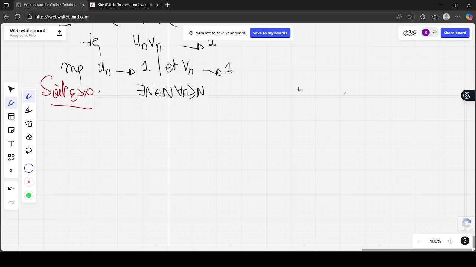
Task: Choose the red pen color
Action: (29, 182)
